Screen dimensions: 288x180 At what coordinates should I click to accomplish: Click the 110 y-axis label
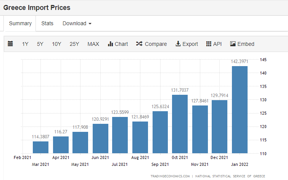pyautogui.click(x=263, y=154)
